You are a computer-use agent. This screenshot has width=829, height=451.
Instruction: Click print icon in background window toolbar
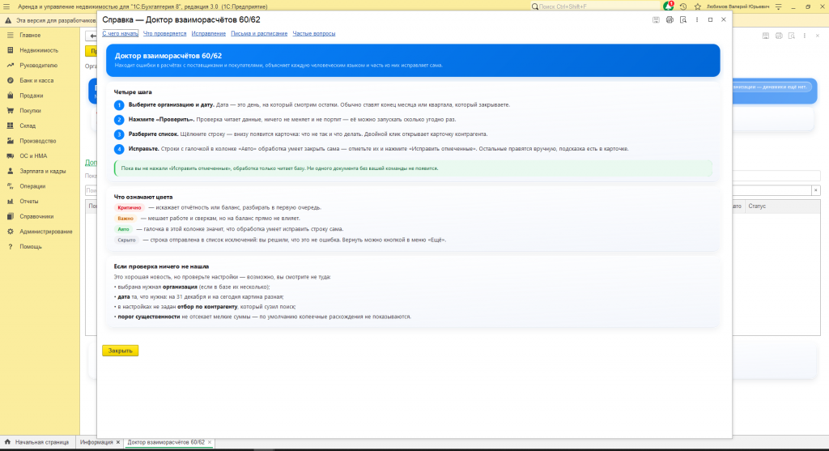(x=779, y=36)
